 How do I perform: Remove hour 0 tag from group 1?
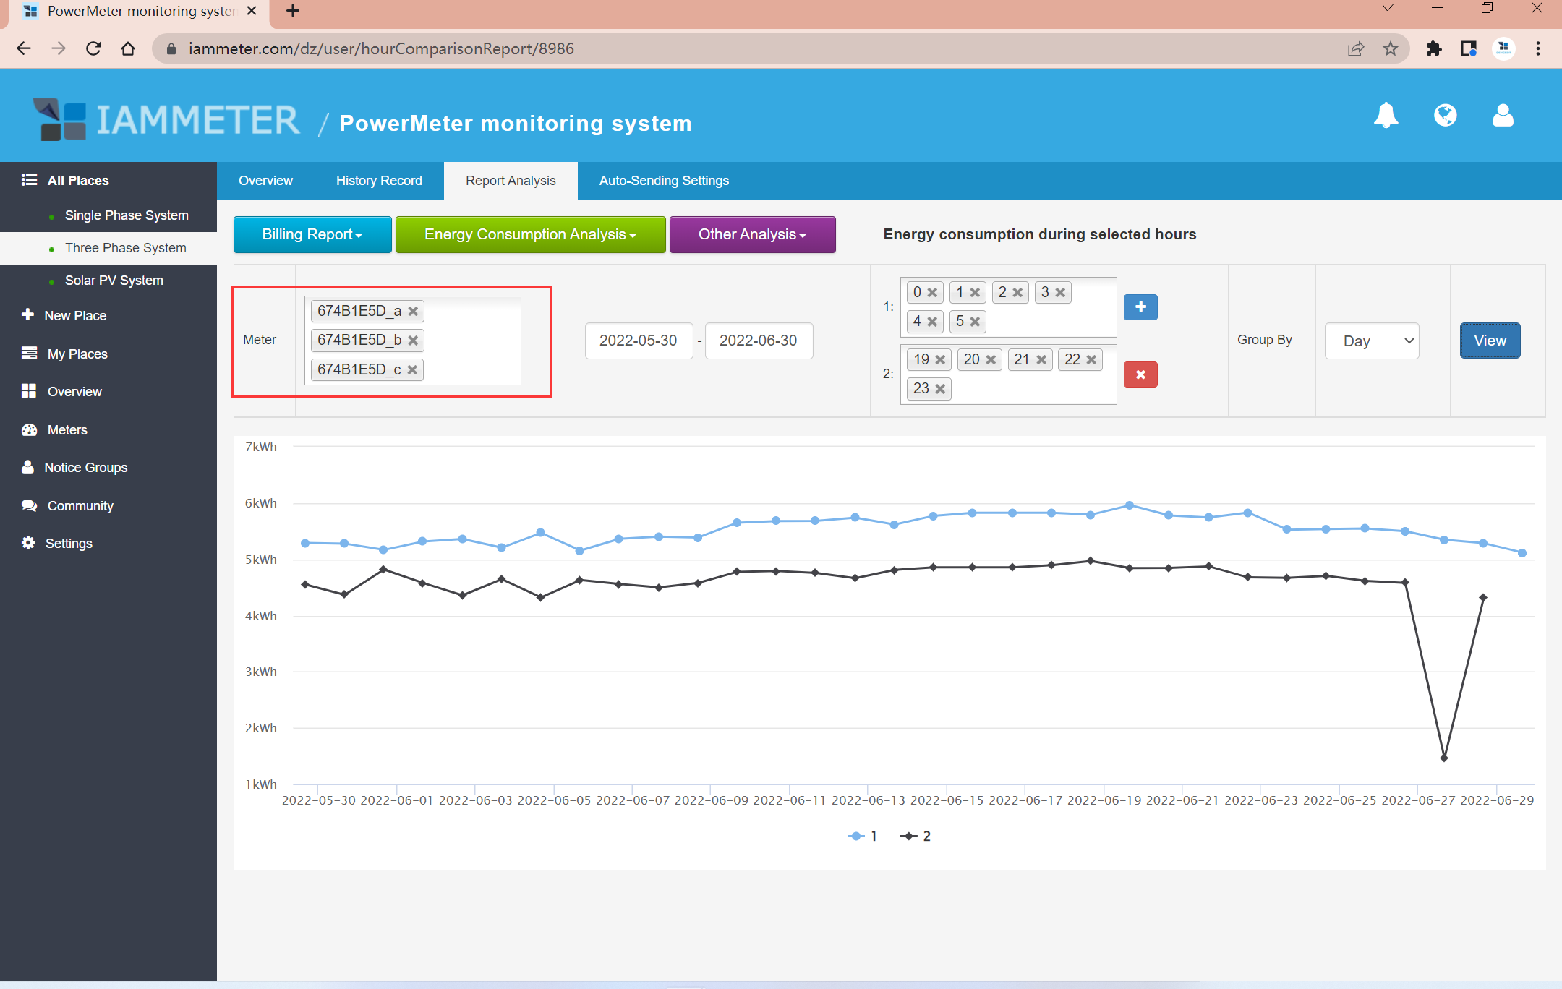pyautogui.click(x=932, y=293)
